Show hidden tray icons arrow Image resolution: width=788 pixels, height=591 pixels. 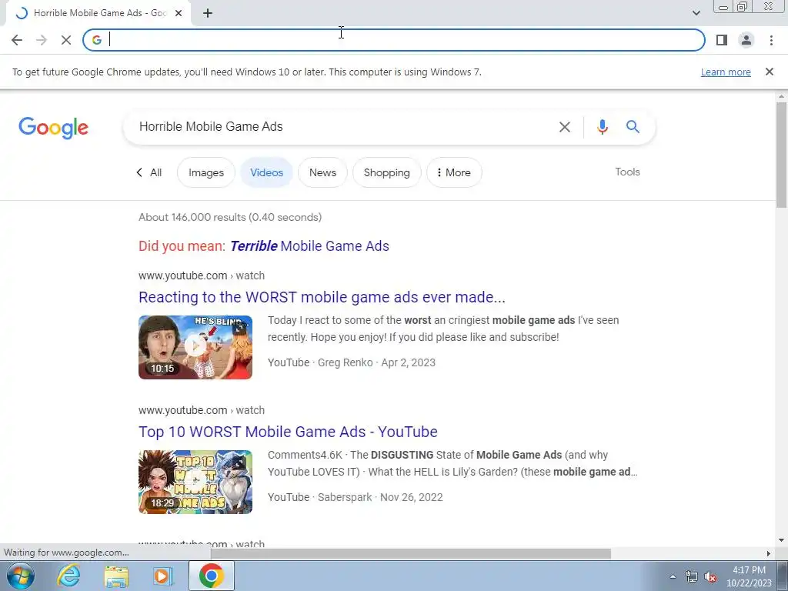coord(673,576)
